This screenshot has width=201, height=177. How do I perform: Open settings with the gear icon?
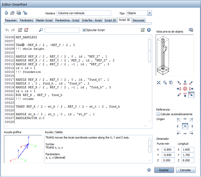[149, 170]
